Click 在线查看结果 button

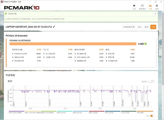(129, 27)
